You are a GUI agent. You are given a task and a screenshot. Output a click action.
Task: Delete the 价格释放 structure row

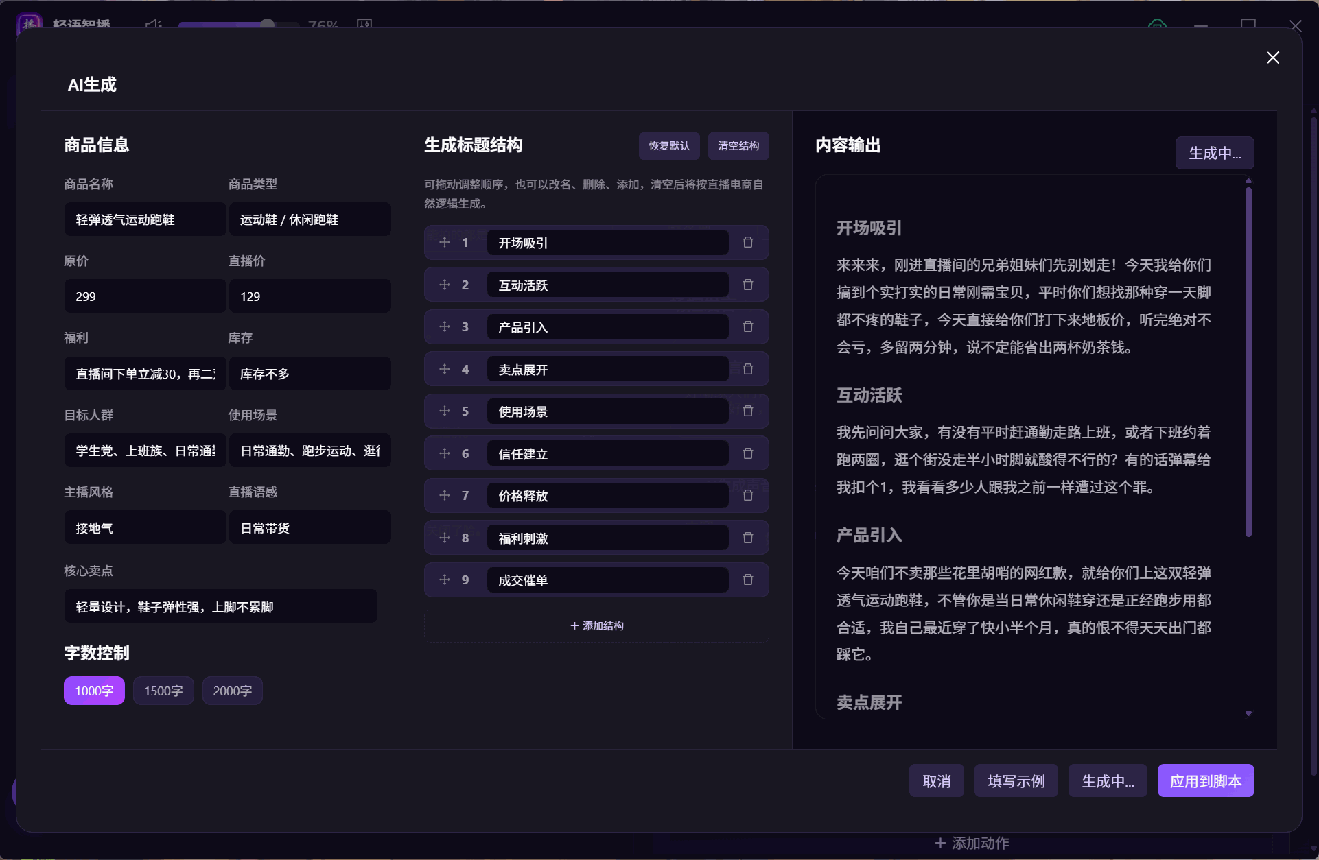[x=748, y=495]
